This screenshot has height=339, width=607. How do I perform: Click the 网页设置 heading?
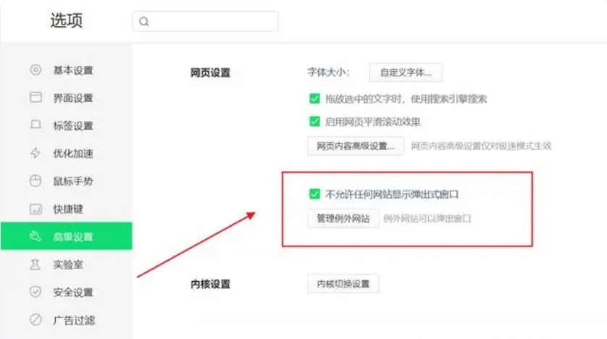(x=210, y=72)
